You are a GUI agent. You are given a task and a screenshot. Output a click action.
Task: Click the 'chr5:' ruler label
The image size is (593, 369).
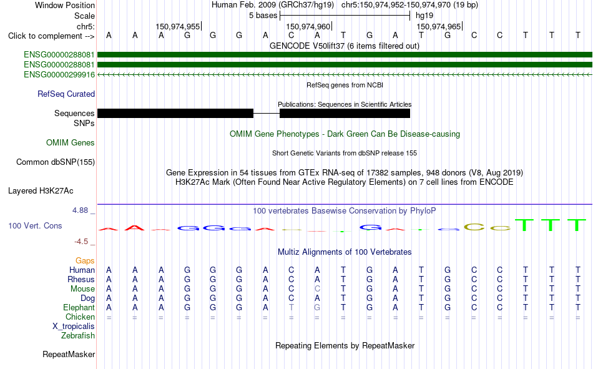tap(86, 26)
